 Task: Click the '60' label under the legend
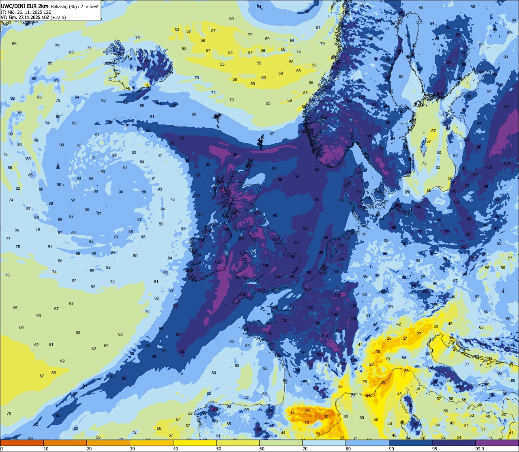click(x=262, y=449)
